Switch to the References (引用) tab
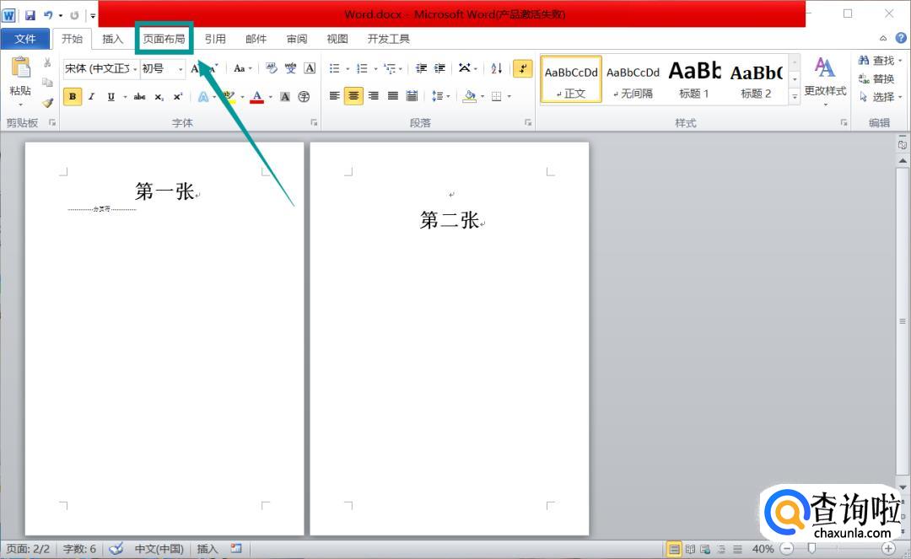The width and height of the screenshot is (911, 559). [x=215, y=39]
